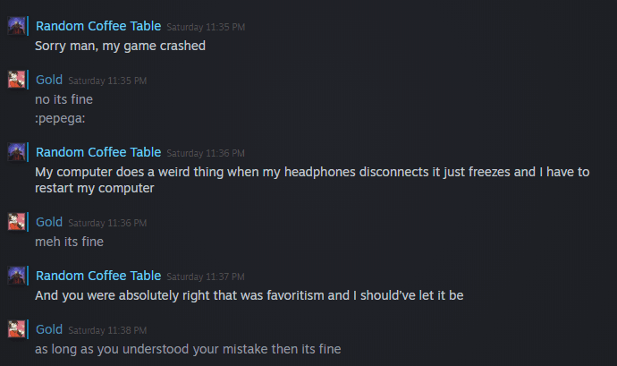This screenshot has width=617, height=366.
Task: Click the message about understanding your mistake
Action: point(188,348)
